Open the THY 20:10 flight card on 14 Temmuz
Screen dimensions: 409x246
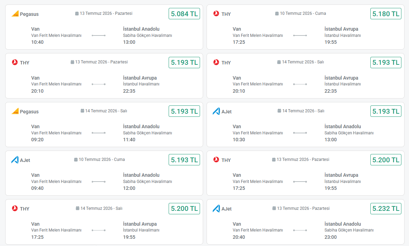pyautogui.click(x=306, y=76)
